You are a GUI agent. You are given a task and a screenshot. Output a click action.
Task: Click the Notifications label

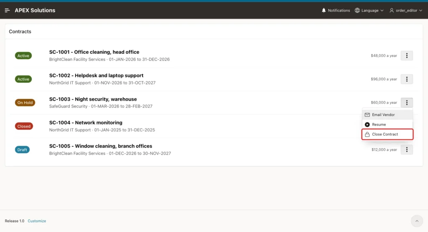point(339,10)
